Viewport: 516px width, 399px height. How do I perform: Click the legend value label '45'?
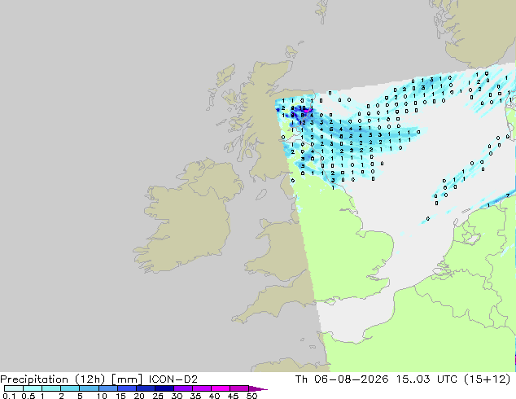(x=233, y=396)
